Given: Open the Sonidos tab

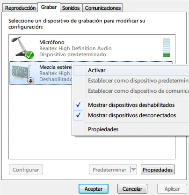Looking at the screenshot, I should click(x=71, y=8).
